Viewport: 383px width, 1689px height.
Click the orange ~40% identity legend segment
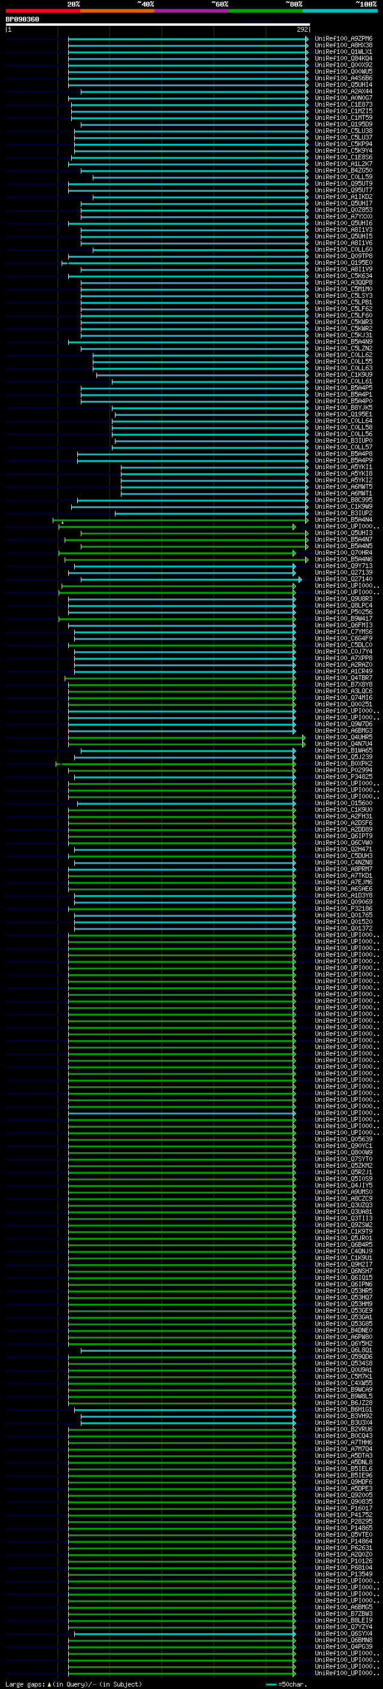pyautogui.click(x=117, y=11)
